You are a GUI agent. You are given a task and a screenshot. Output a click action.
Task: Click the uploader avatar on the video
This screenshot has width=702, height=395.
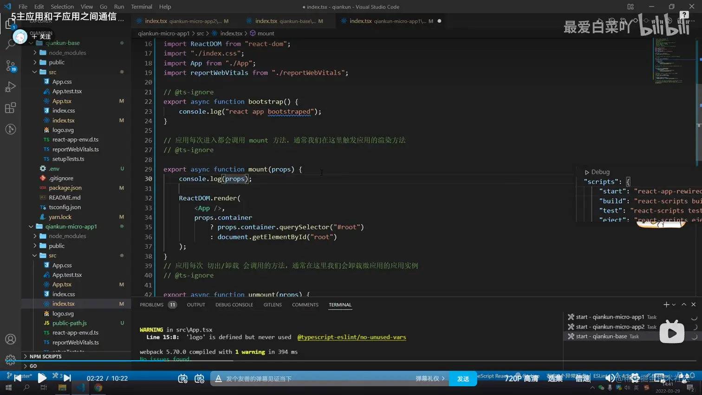[x=20, y=37]
